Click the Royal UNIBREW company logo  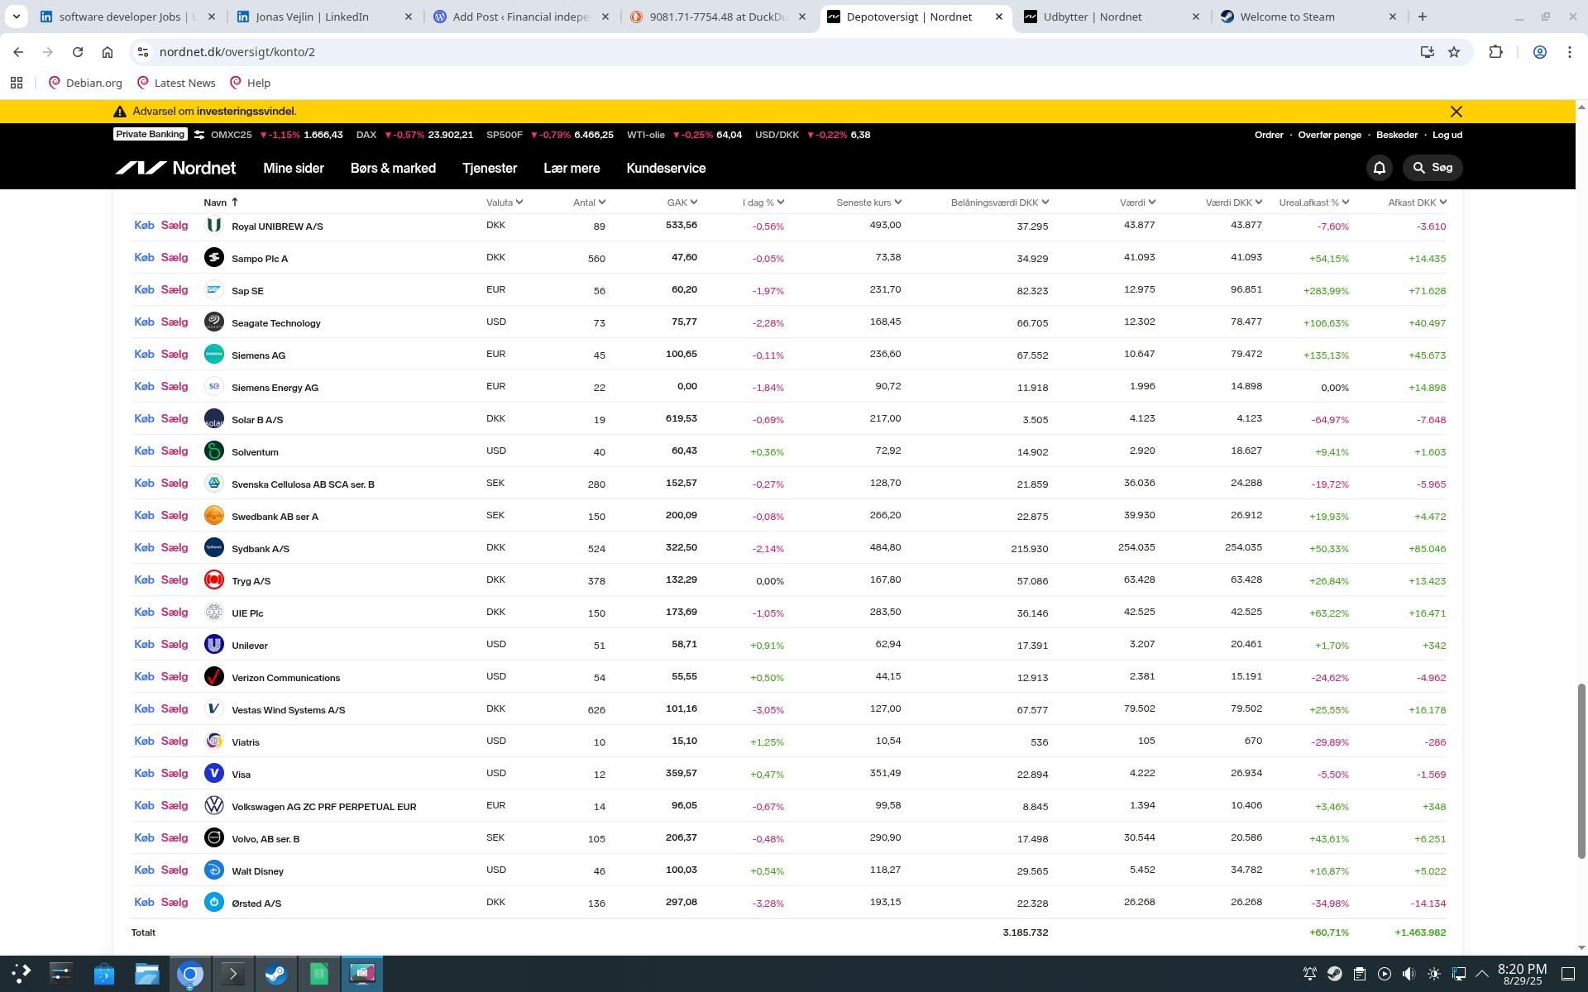(214, 225)
